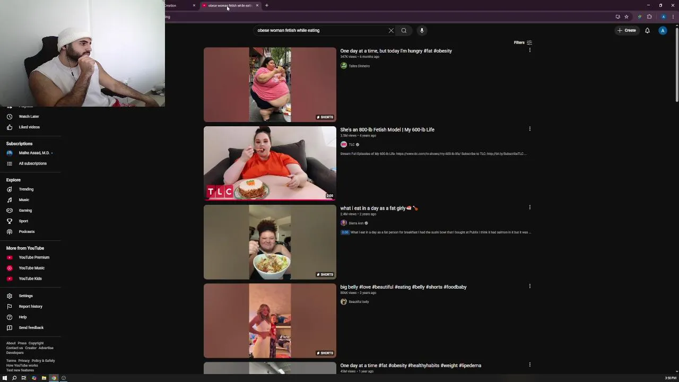Open the Windows Start menu

[4, 378]
